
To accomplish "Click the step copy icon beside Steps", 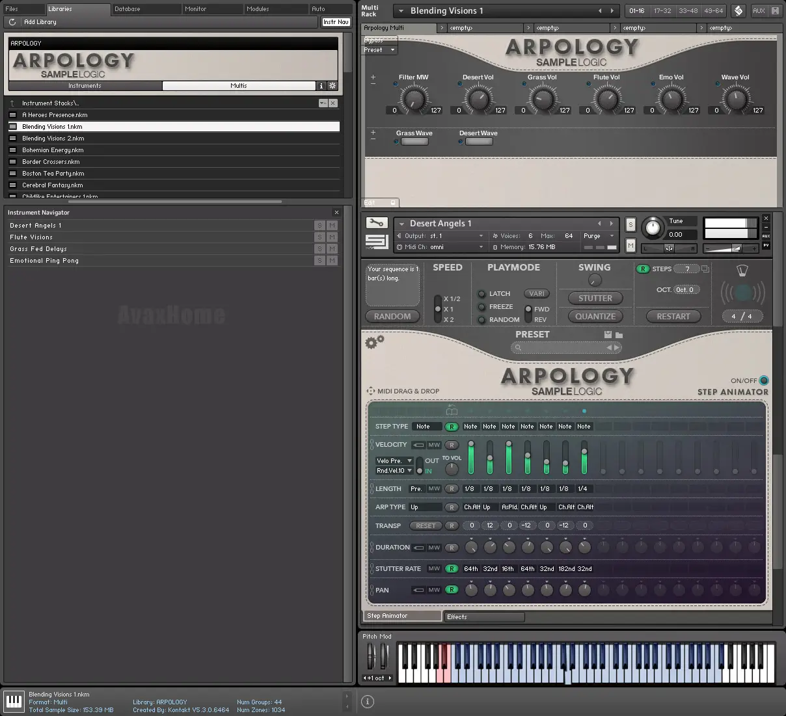I will tap(705, 269).
